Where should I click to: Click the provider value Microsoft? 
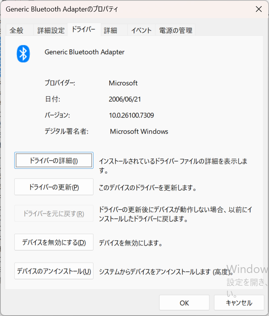pos(123,83)
